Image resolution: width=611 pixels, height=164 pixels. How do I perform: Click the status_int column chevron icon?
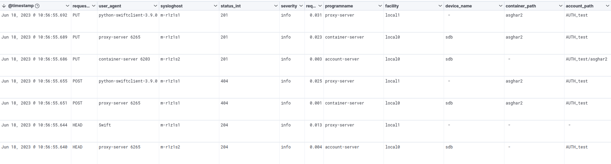pyautogui.click(x=276, y=6)
